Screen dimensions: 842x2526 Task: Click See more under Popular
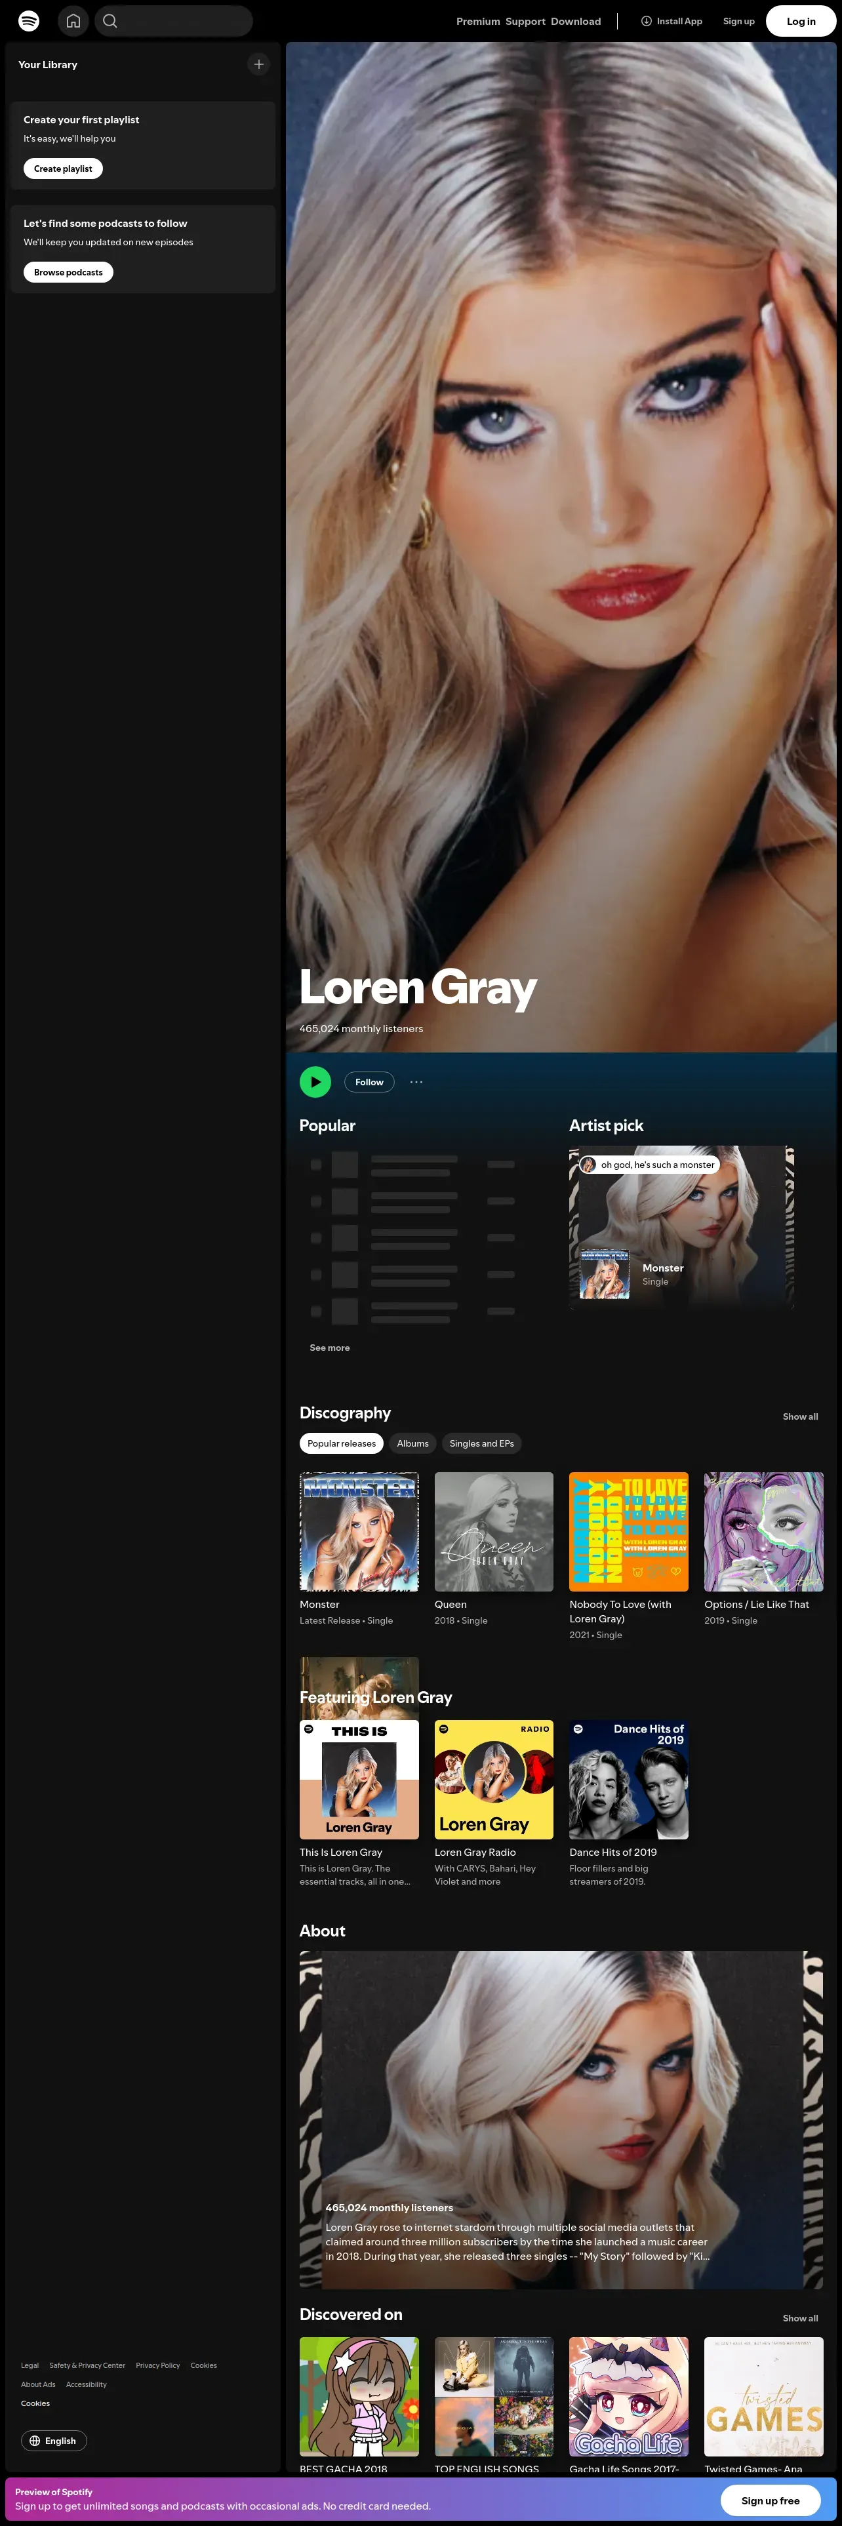[329, 1348]
